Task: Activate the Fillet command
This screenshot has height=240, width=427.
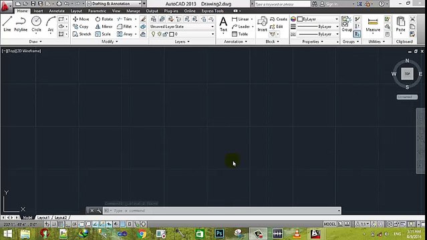Action: click(x=124, y=27)
